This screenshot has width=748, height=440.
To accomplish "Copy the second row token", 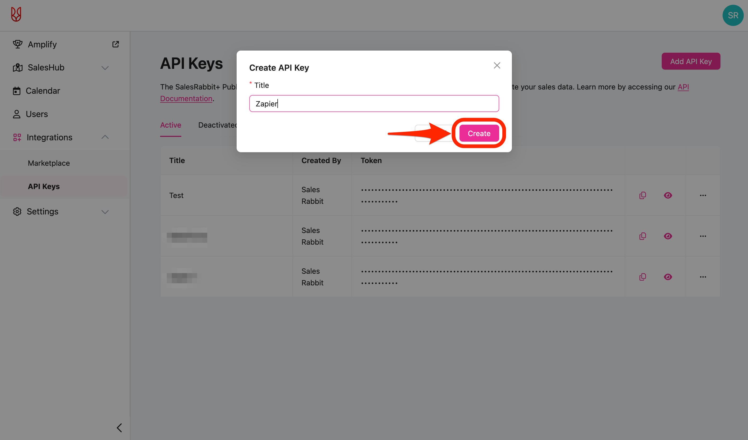I will [x=642, y=236].
